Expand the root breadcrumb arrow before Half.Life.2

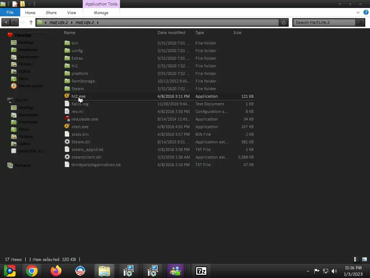[46, 22]
